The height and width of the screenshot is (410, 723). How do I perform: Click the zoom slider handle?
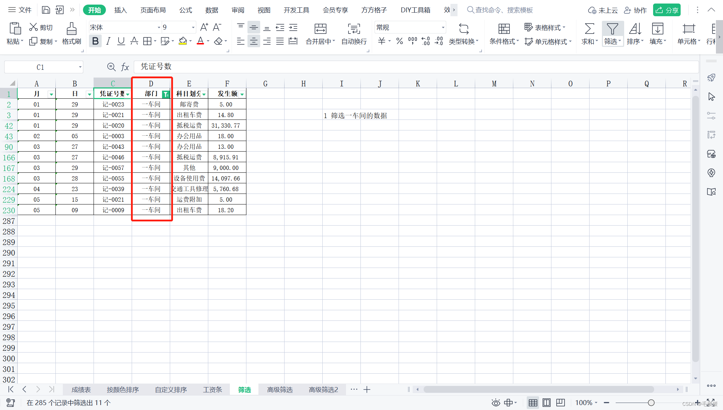pyautogui.click(x=651, y=403)
